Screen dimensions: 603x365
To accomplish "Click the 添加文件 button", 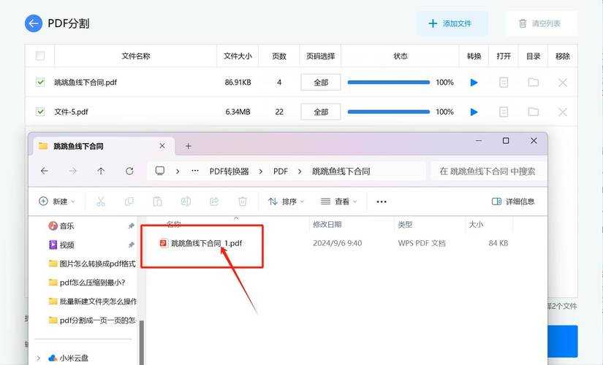I will tap(452, 23).
